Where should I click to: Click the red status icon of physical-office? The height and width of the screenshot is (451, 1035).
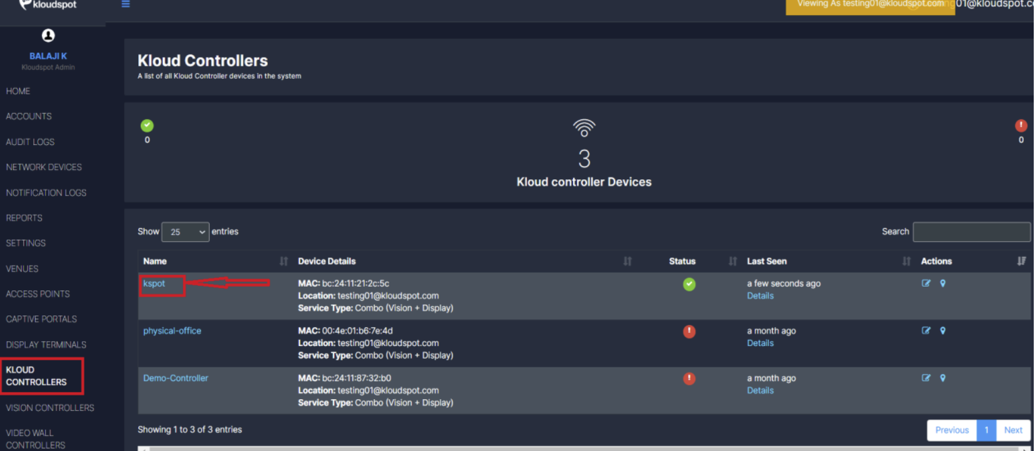pyautogui.click(x=689, y=332)
